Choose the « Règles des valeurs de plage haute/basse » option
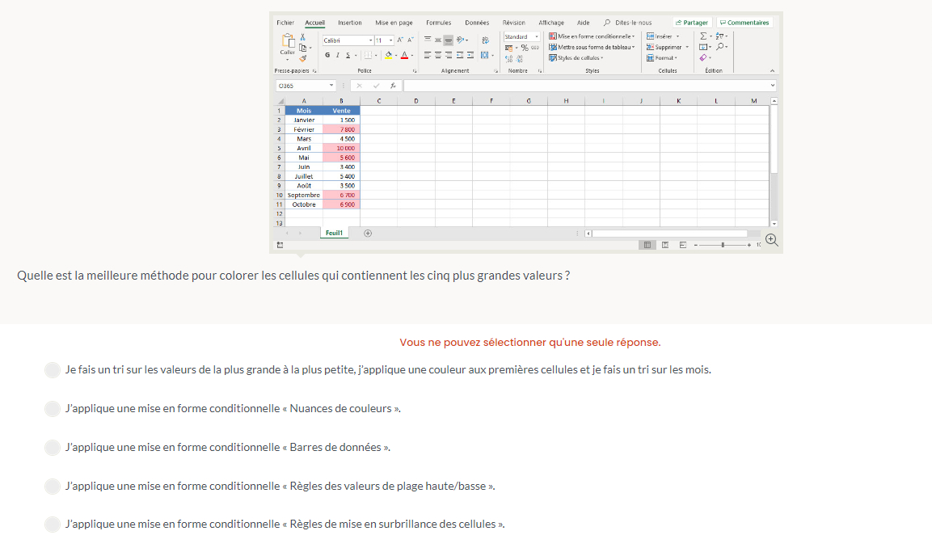This screenshot has height=552, width=932. coord(53,487)
